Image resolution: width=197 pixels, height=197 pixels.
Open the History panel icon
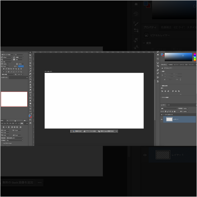pos(158,59)
